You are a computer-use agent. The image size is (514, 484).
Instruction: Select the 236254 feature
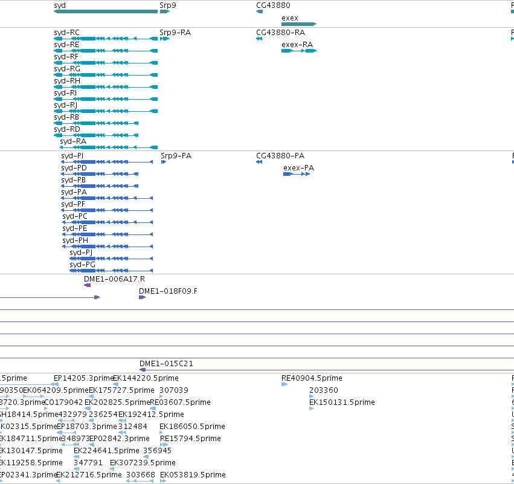pyautogui.click(x=91, y=421)
